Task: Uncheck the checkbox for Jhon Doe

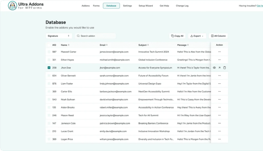Action: (49, 68)
